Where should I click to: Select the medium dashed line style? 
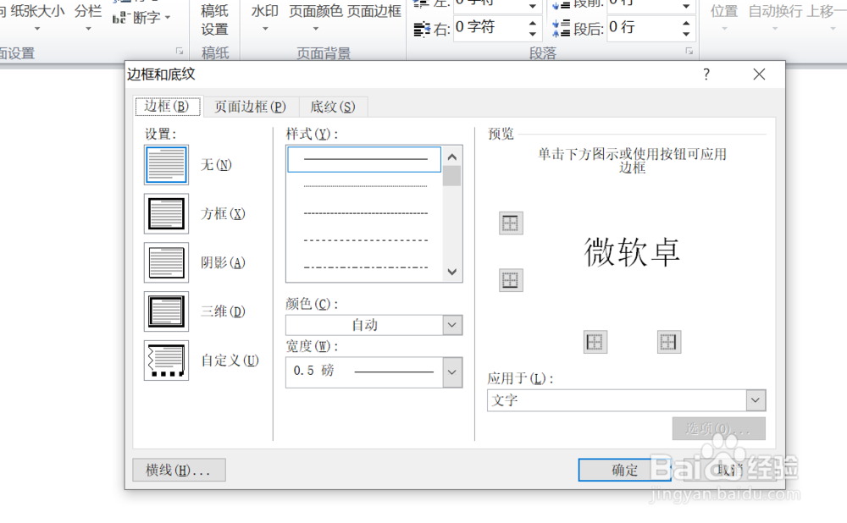[364, 213]
